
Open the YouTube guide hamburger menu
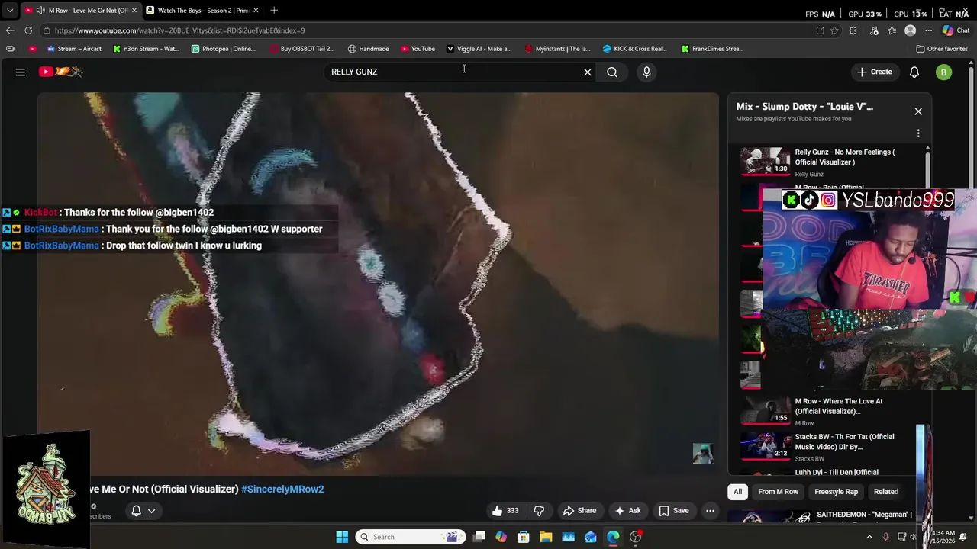21,72
